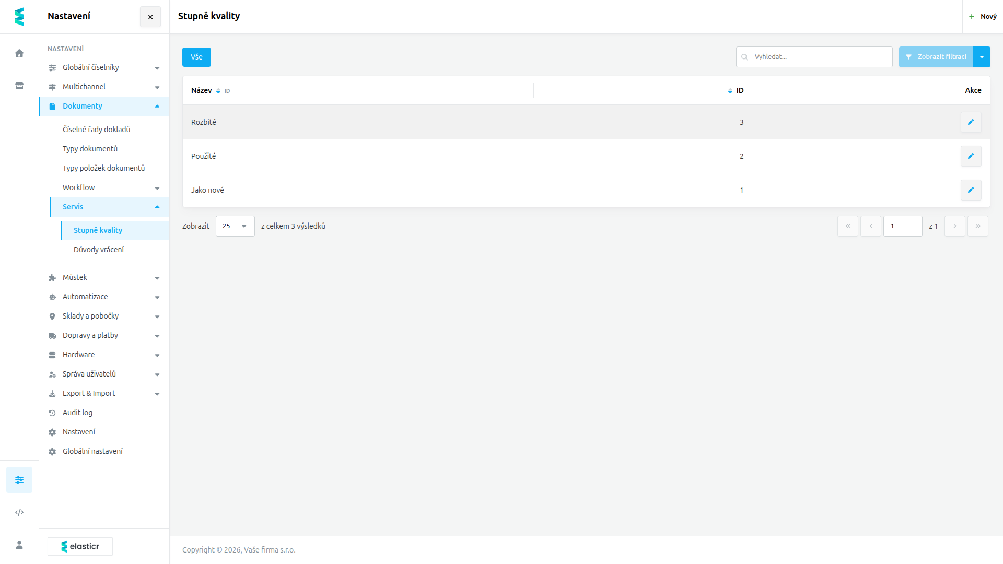This screenshot has width=1003, height=564.
Task: Create new entry with Nový button
Action: pos(983,17)
